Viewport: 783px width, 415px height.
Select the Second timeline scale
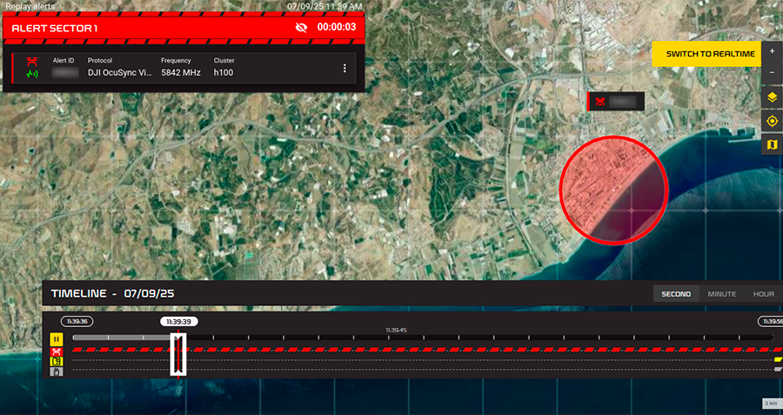tap(676, 294)
